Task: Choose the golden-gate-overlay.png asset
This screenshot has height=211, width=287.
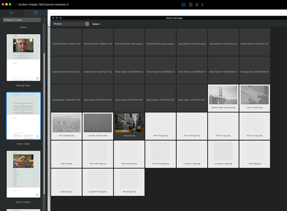Action: [x=223, y=97]
